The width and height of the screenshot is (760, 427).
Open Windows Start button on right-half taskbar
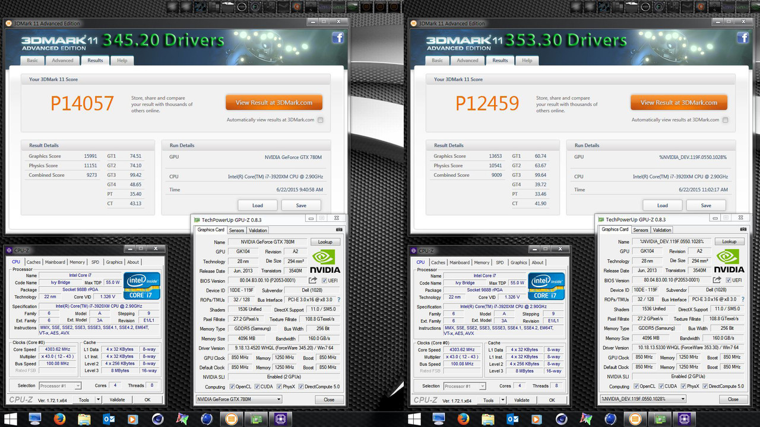tap(416, 419)
